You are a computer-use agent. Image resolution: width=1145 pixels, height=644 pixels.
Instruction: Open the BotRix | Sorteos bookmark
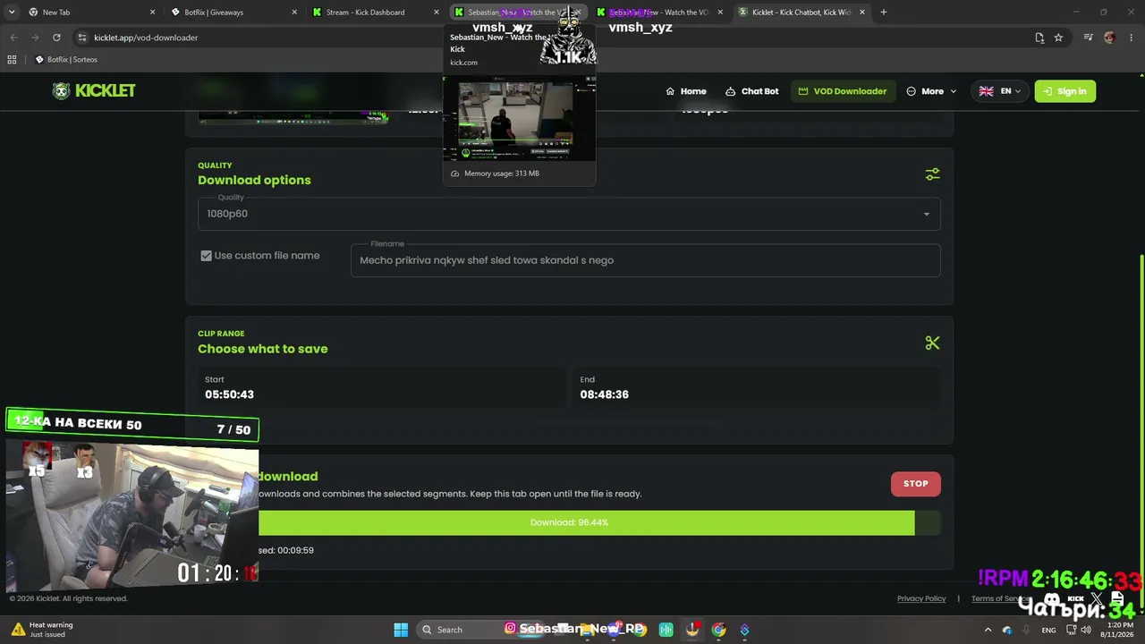click(x=66, y=60)
